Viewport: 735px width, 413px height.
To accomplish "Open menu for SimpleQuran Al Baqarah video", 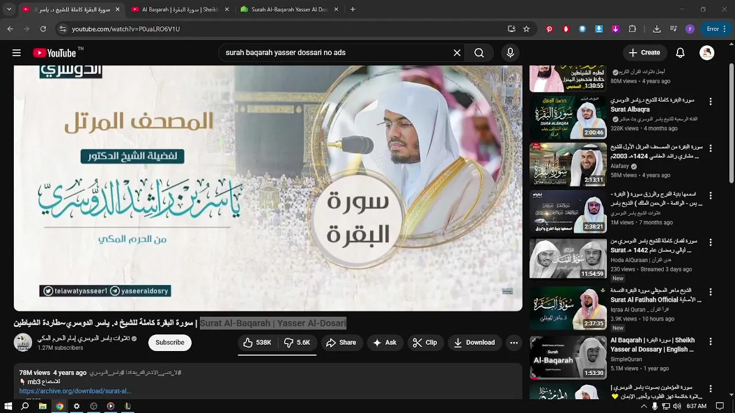I will (x=710, y=342).
